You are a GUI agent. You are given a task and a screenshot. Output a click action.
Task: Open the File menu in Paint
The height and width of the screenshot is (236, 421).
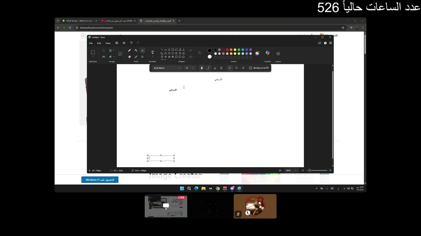pos(91,43)
